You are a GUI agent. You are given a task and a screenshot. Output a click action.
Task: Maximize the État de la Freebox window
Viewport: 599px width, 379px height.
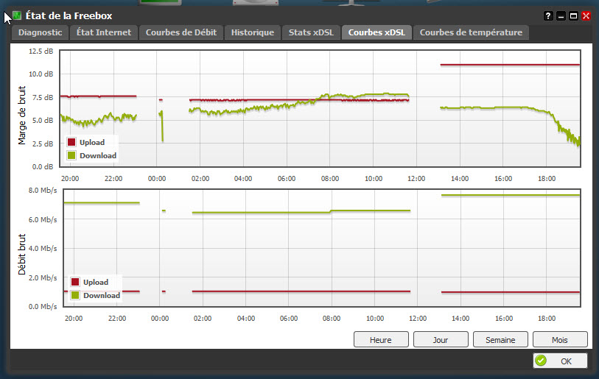(x=573, y=15)
